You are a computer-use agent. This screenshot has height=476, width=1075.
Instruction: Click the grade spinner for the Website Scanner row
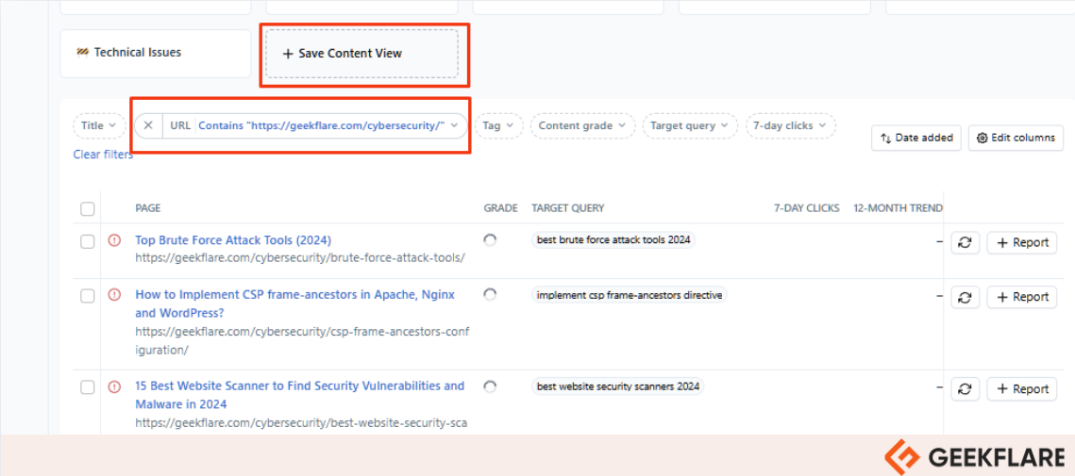coord(490,386)
